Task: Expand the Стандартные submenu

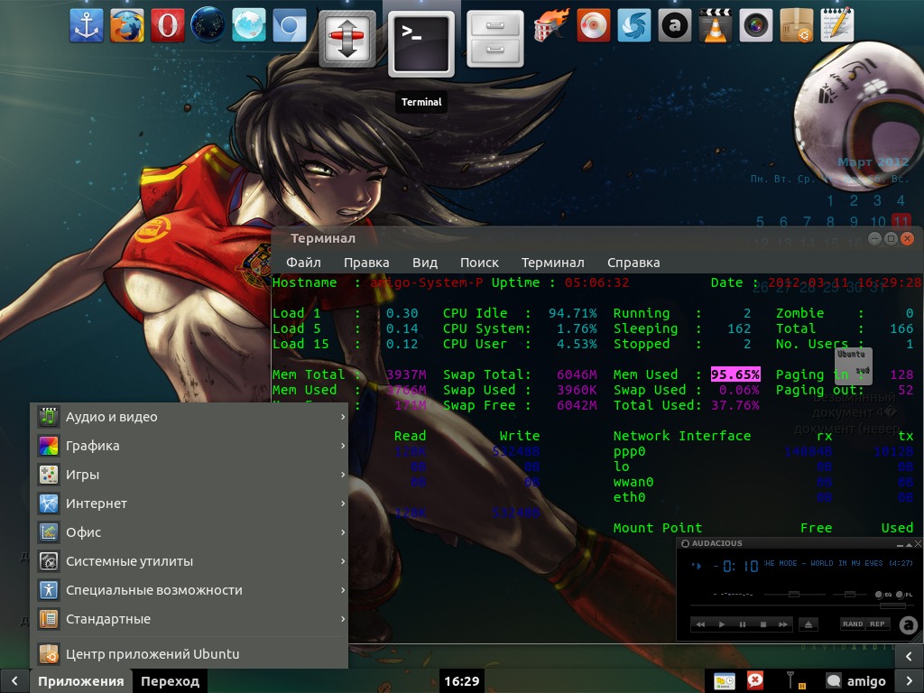Action: [x=189, y=619]
